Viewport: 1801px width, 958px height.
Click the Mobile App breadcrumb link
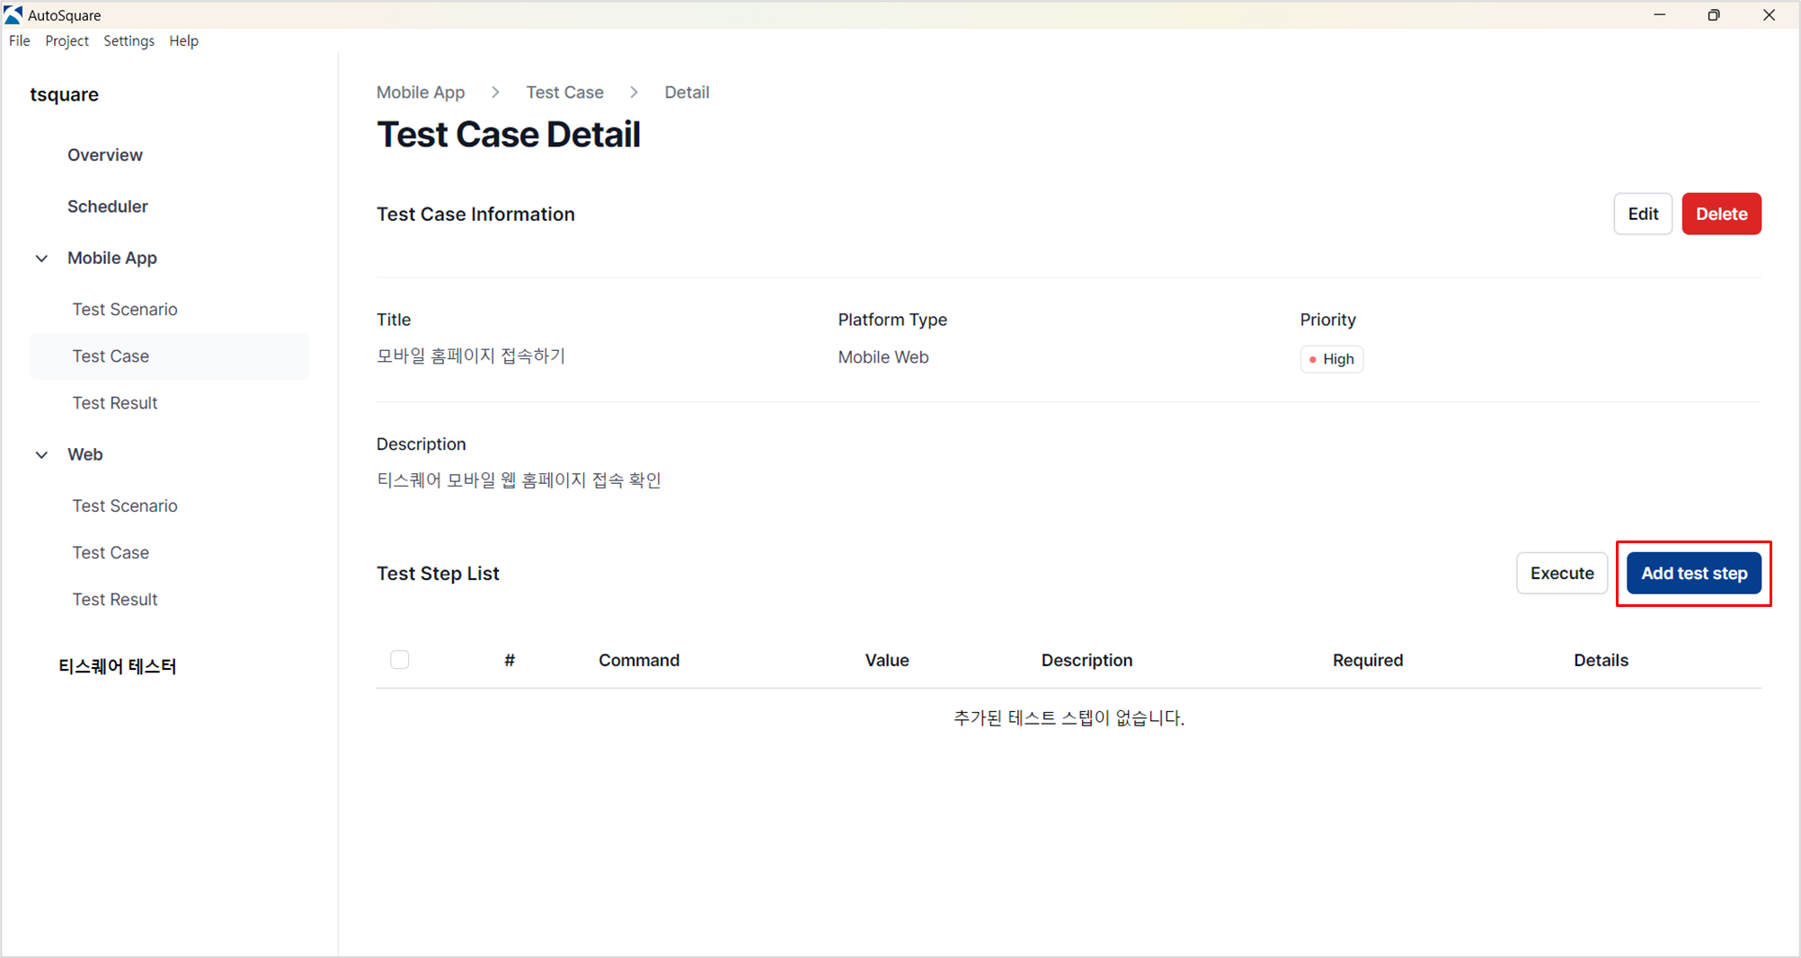point(421,92)
